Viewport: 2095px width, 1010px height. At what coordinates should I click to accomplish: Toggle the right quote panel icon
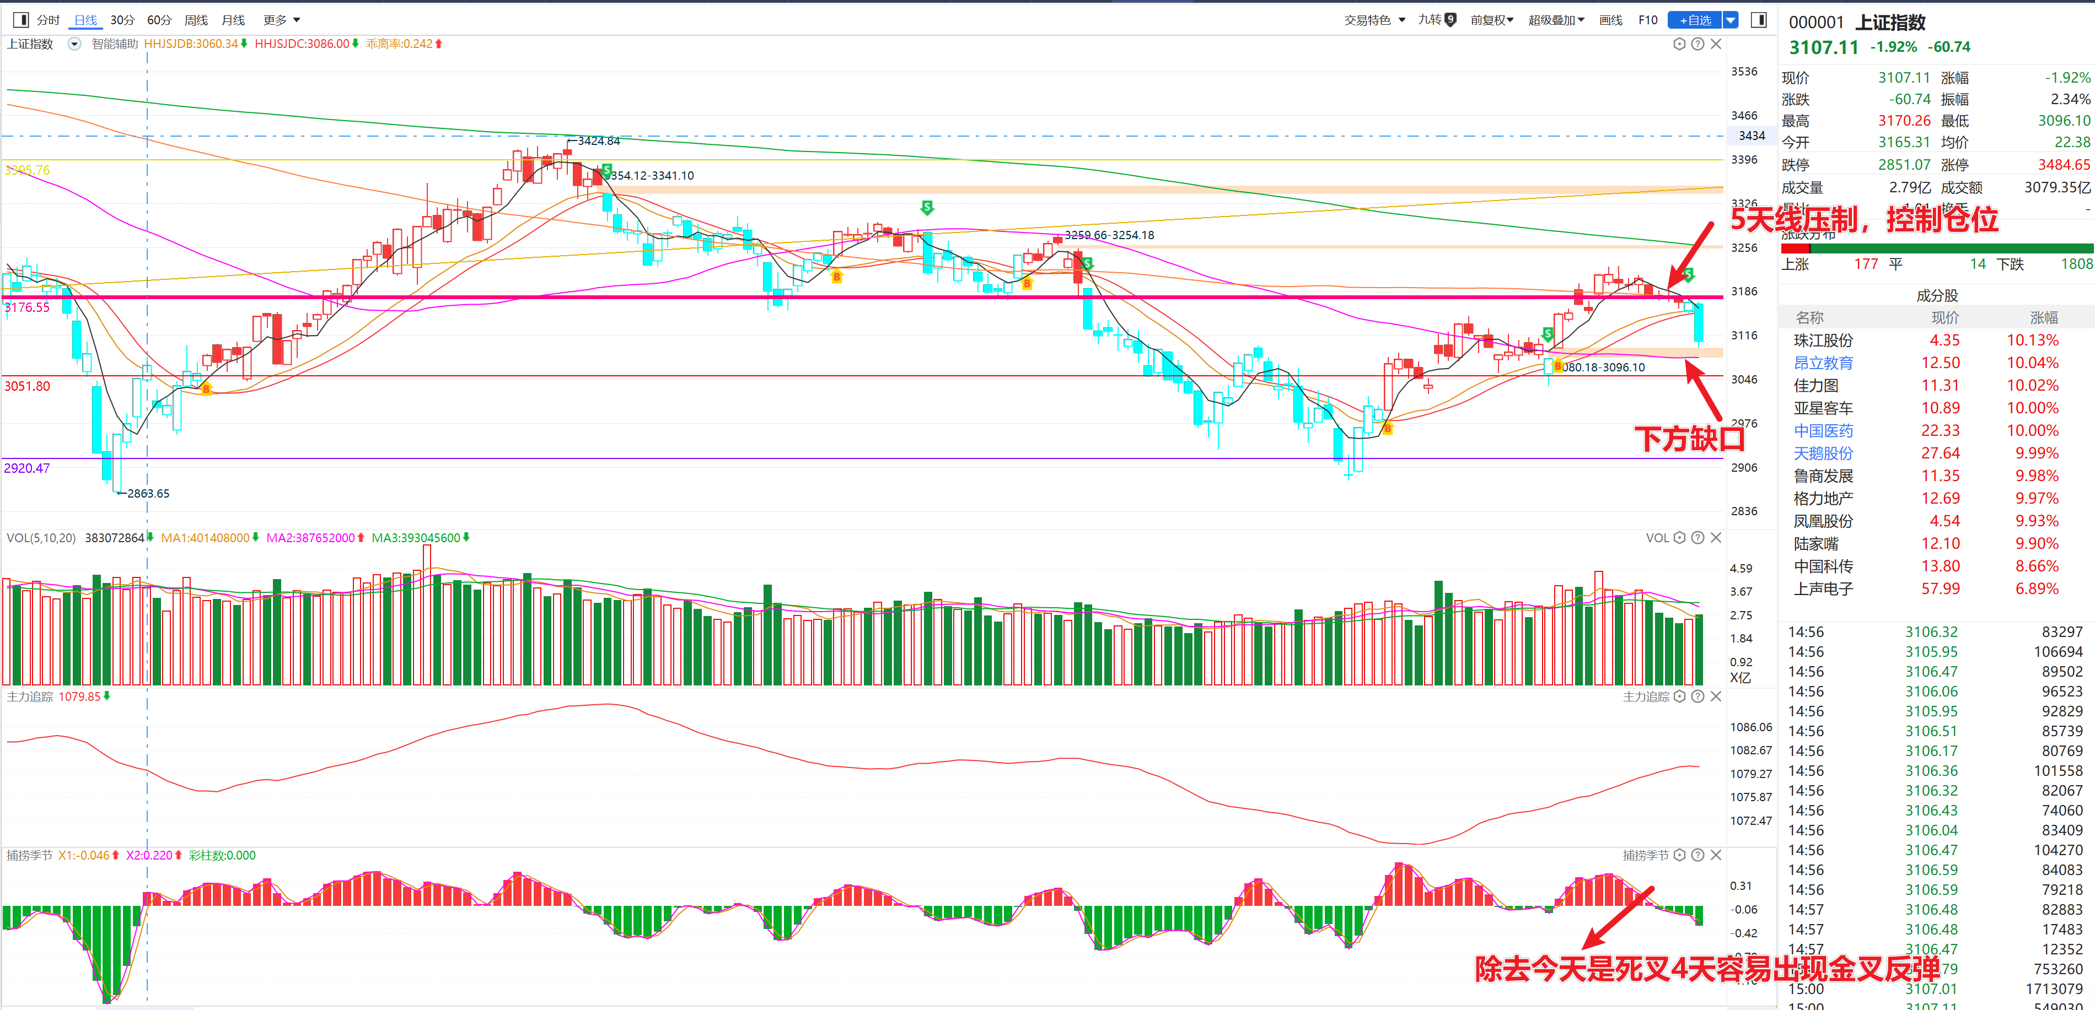point(1758,19)
